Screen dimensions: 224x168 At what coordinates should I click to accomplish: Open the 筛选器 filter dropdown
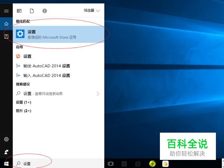[92, 11]
